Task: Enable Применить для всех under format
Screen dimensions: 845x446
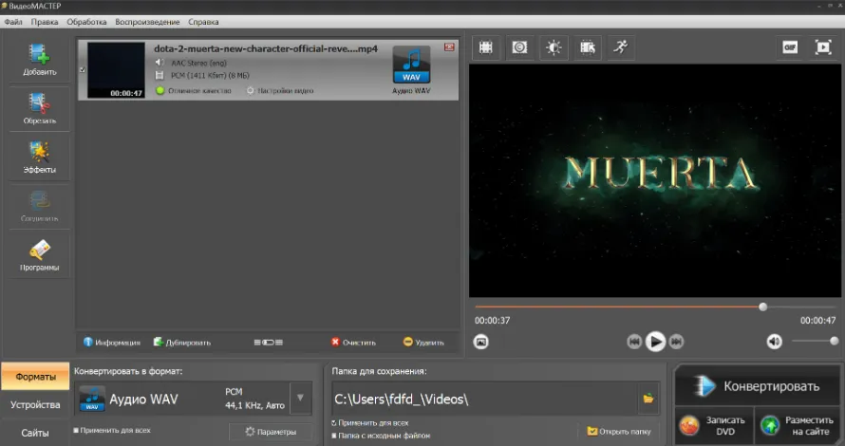Action: 76,431
